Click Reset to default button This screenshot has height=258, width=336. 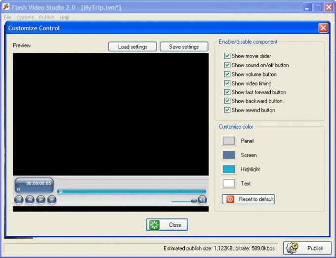pos(249,199)
